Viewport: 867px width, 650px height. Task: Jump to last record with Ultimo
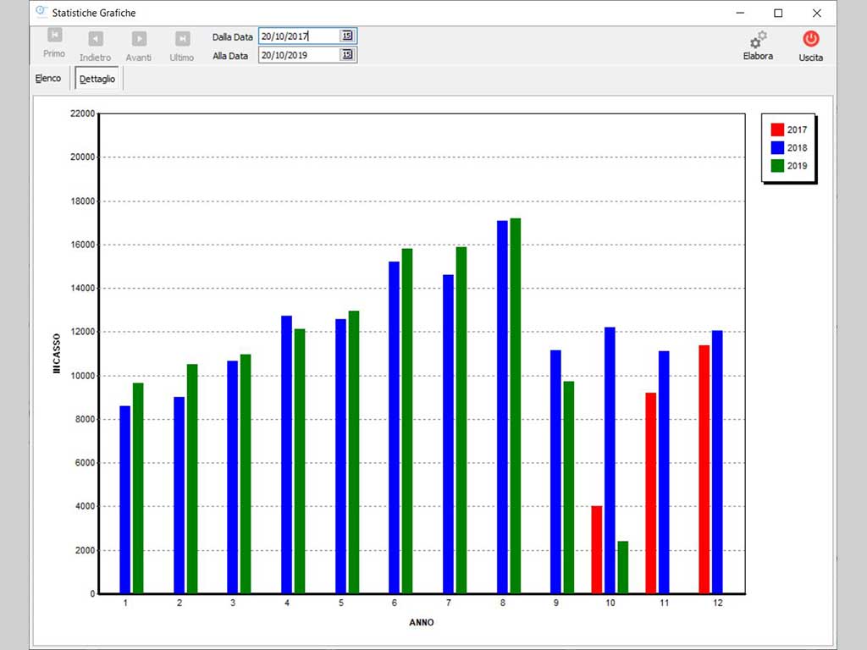[x=182, y=39]
